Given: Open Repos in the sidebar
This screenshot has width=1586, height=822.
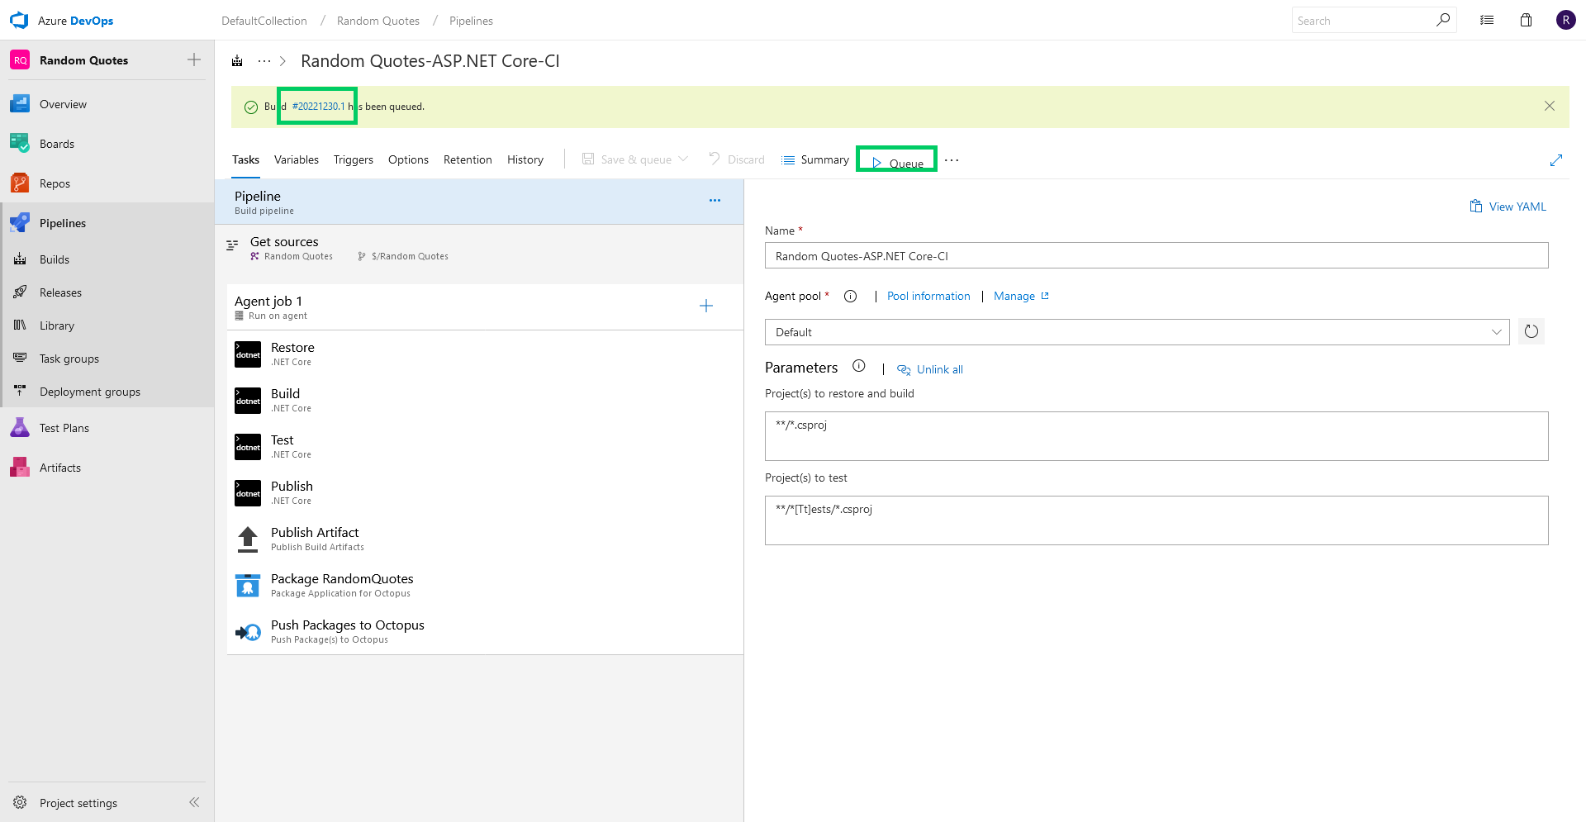Looking at the screenshot, I should [x=107, y=183].
